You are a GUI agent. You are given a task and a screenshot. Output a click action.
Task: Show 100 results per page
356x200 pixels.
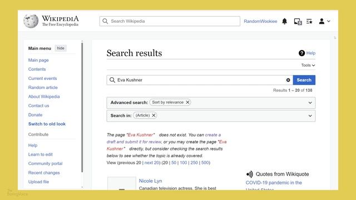pos(184,163)
